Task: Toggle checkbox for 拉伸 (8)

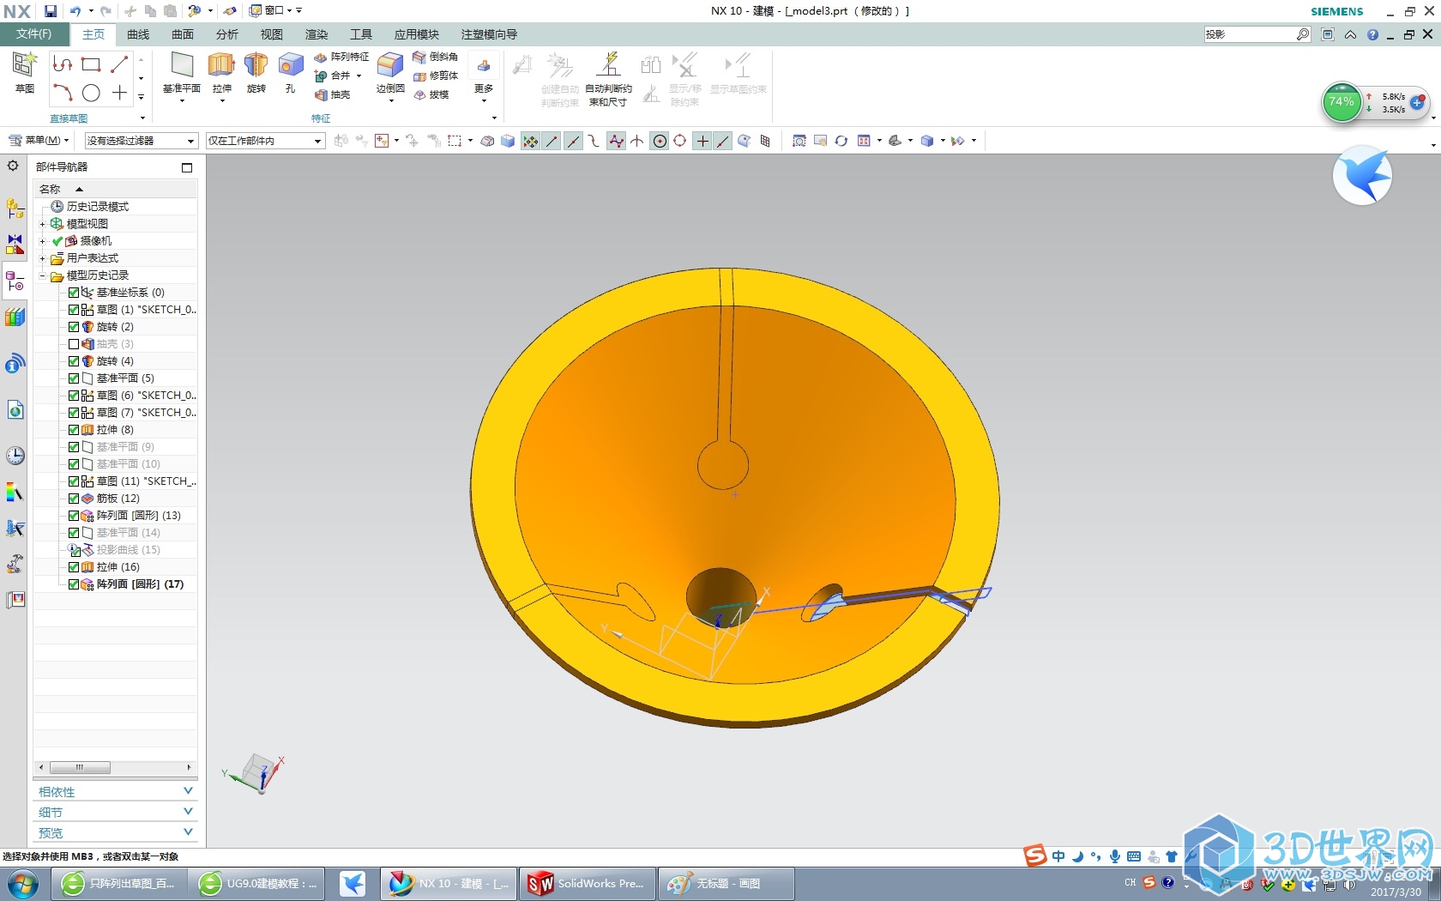Action: click(x=74, y=430)
